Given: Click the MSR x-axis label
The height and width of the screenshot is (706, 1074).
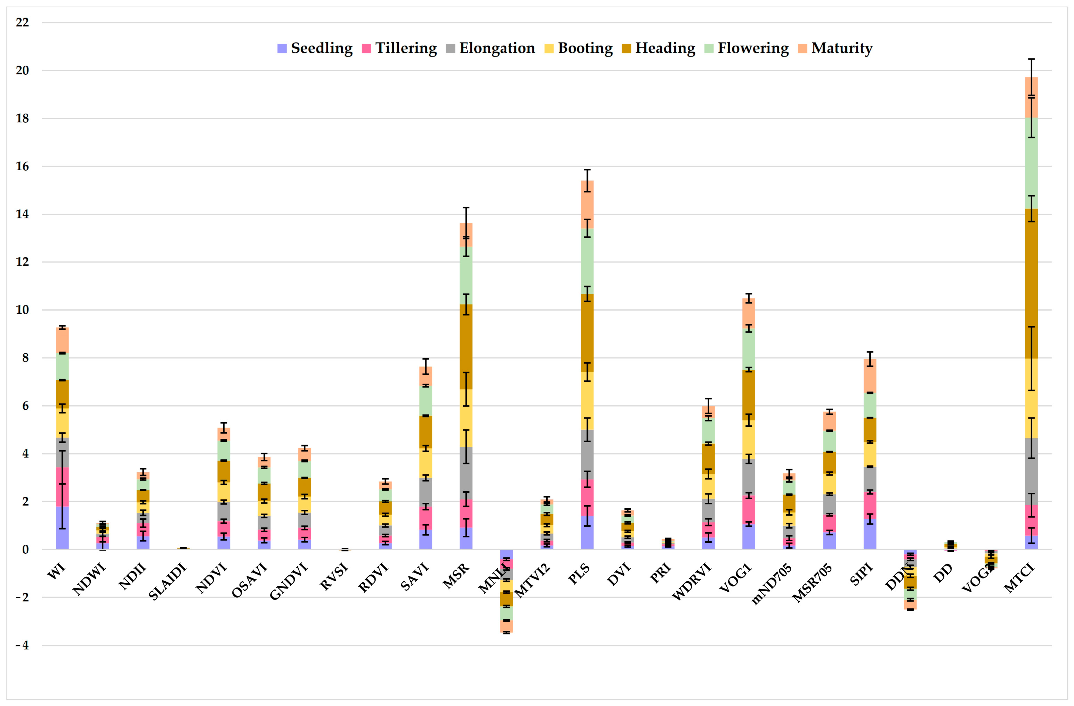Looking at the screenshot, I should [456, 576].
